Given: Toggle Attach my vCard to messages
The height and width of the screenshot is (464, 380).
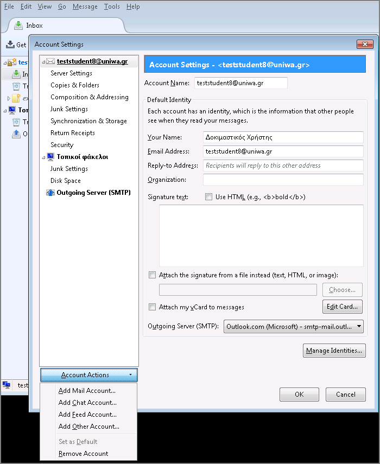Looking at the screenshot, I should (x=152, y=307).
